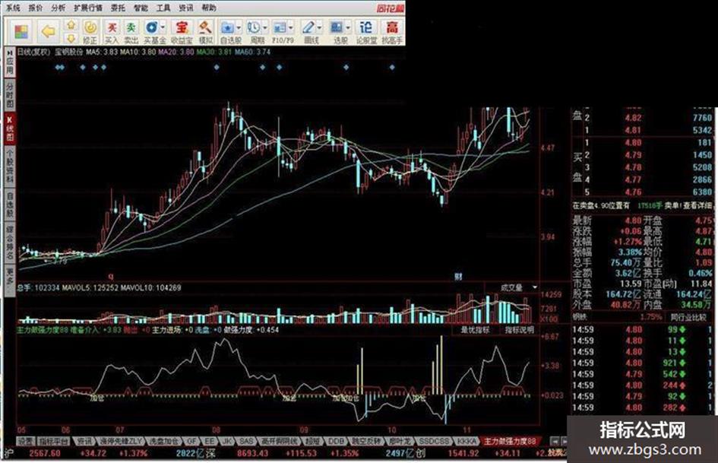Select the 个股资料 sidebar tab
This screenshot has width=718, height=463.
(10, 166)
